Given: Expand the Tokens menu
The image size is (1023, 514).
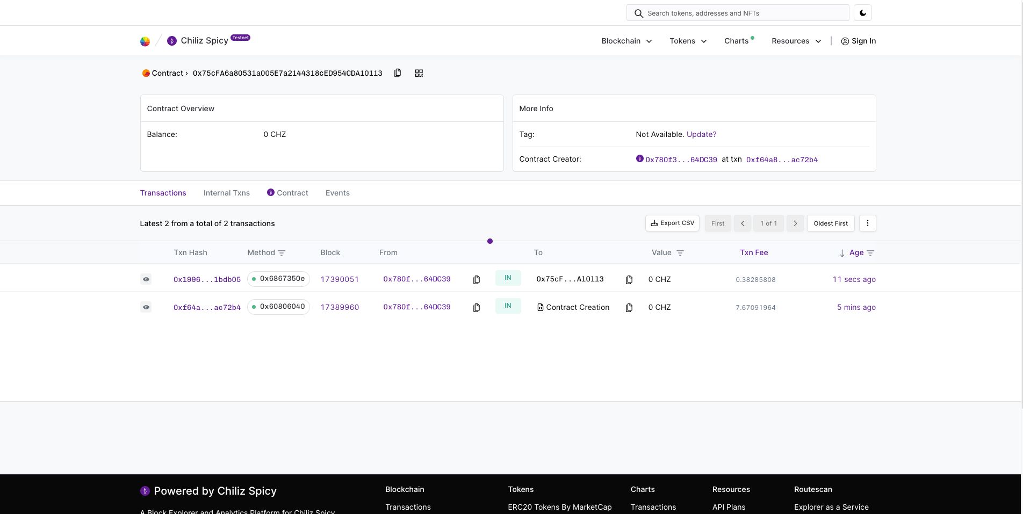Looking at the screenshot, I should 688,41.
